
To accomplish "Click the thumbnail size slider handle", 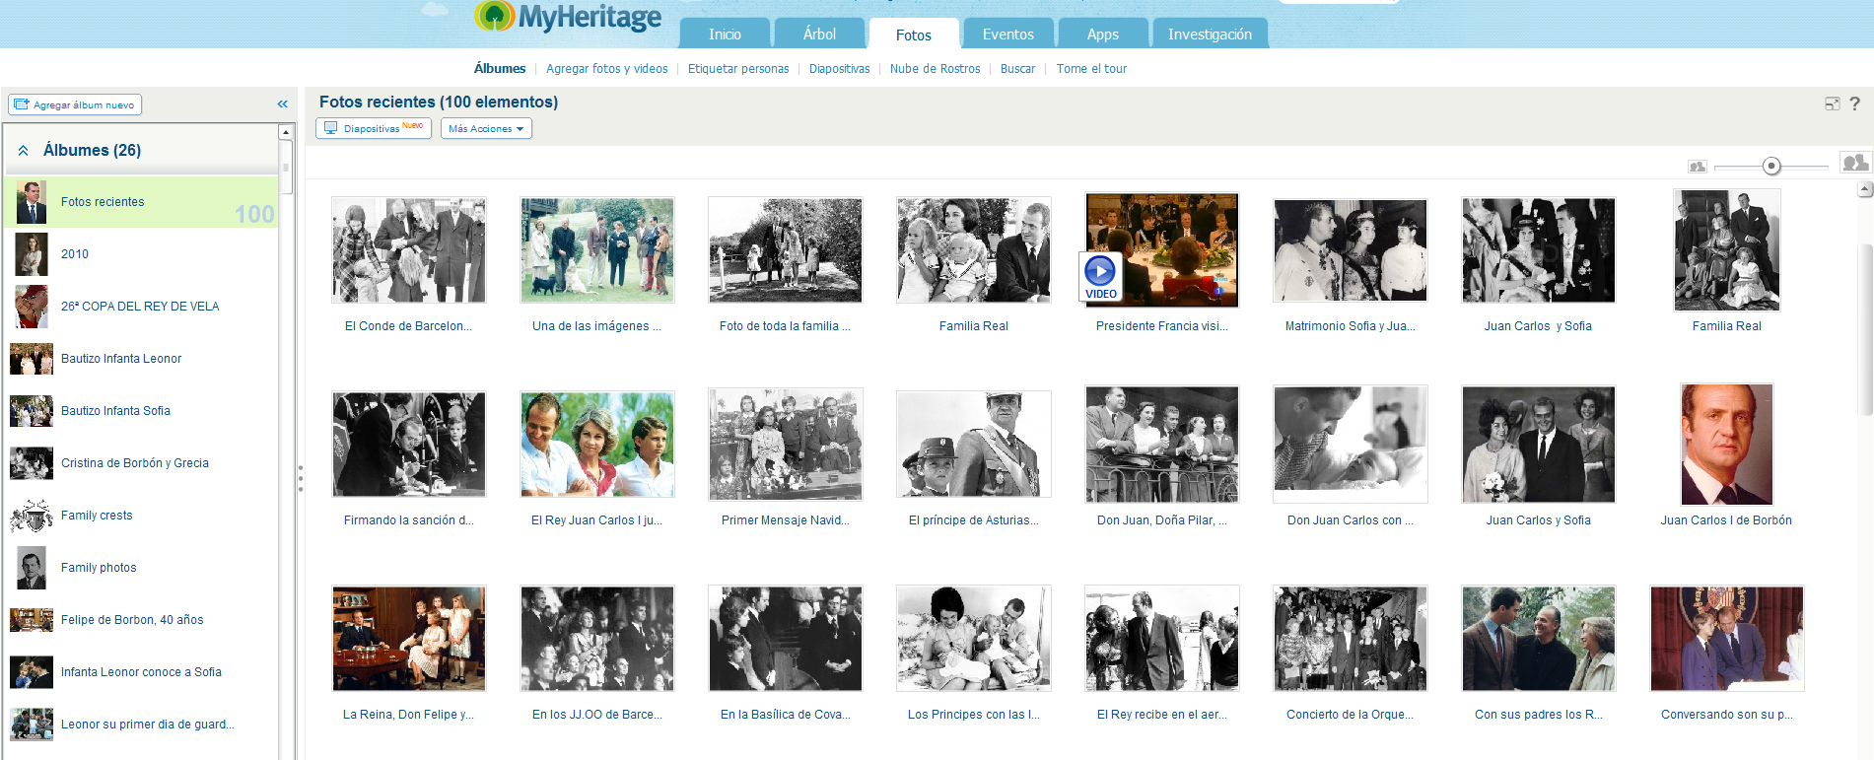I will (1771, 167).
